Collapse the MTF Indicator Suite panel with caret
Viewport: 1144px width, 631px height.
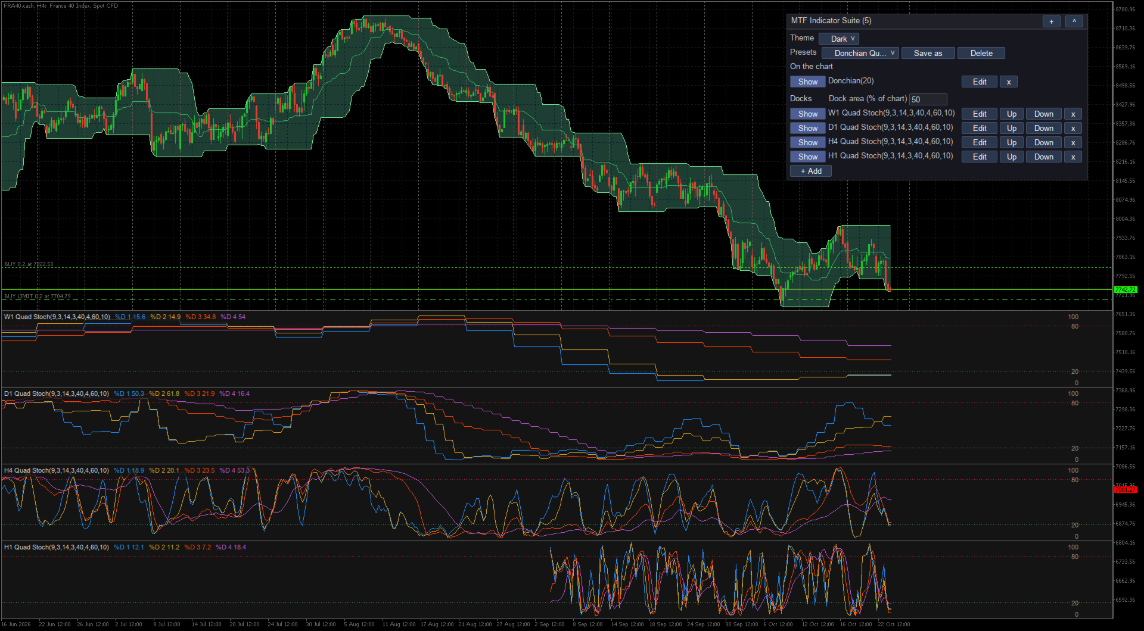pyautogui.click(x=1074, y=21)
